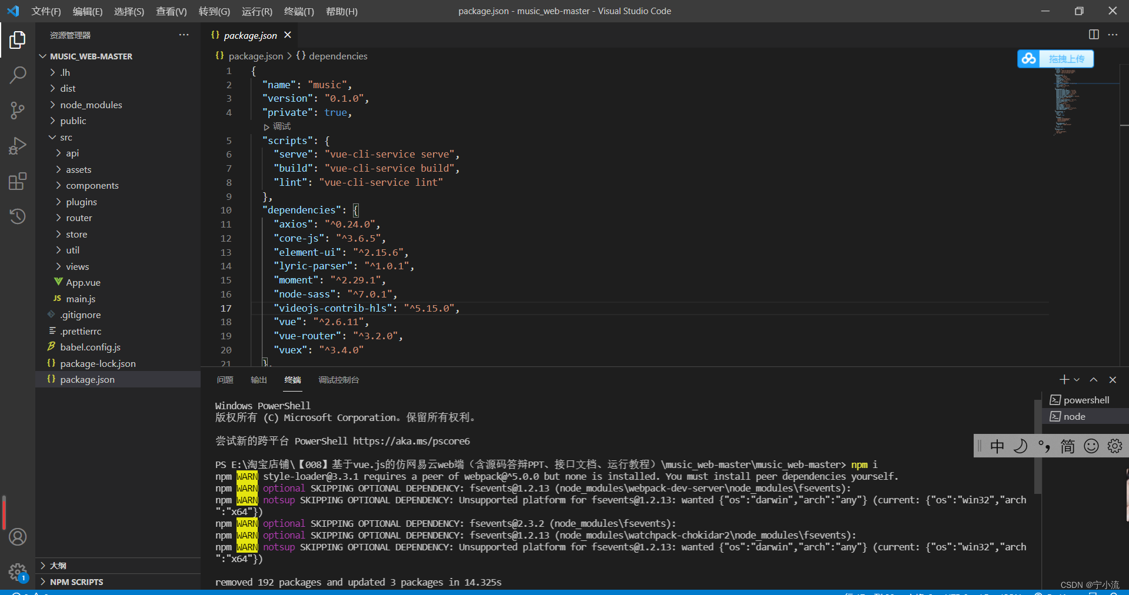Open the Manage settings gear icon
This screenshot has width=1129, height=595.
18,571
